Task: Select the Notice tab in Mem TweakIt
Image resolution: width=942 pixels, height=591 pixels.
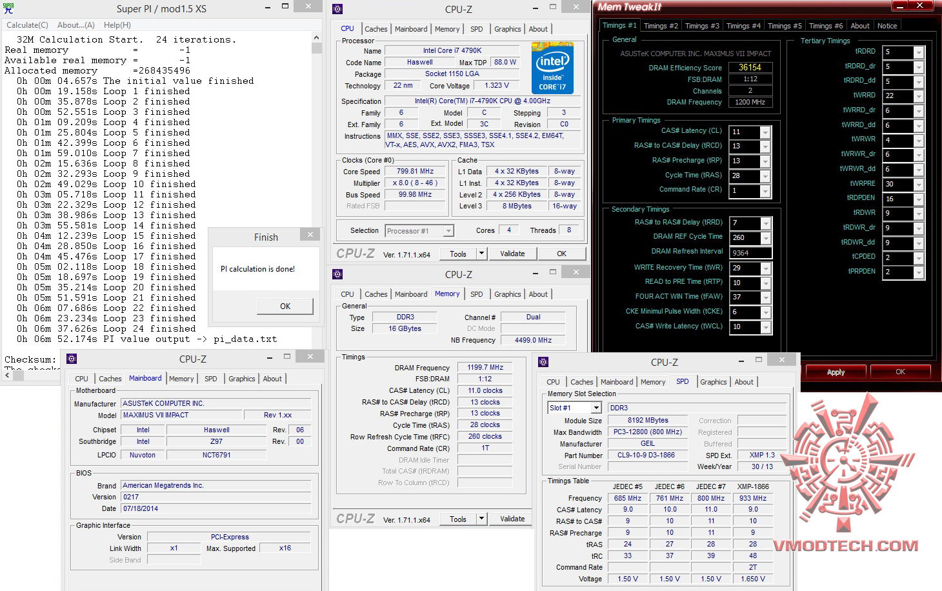Action: click(887, 26)
